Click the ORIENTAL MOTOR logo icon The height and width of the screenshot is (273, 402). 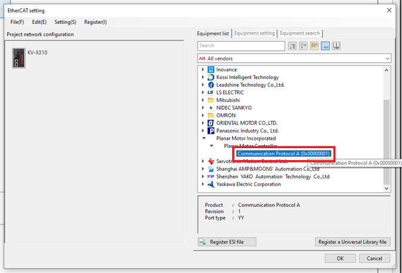pos(211,123)
